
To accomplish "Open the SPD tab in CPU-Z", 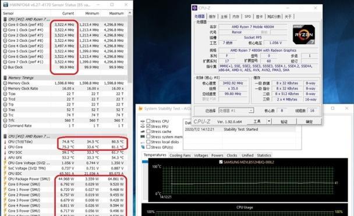I will 247,16.
